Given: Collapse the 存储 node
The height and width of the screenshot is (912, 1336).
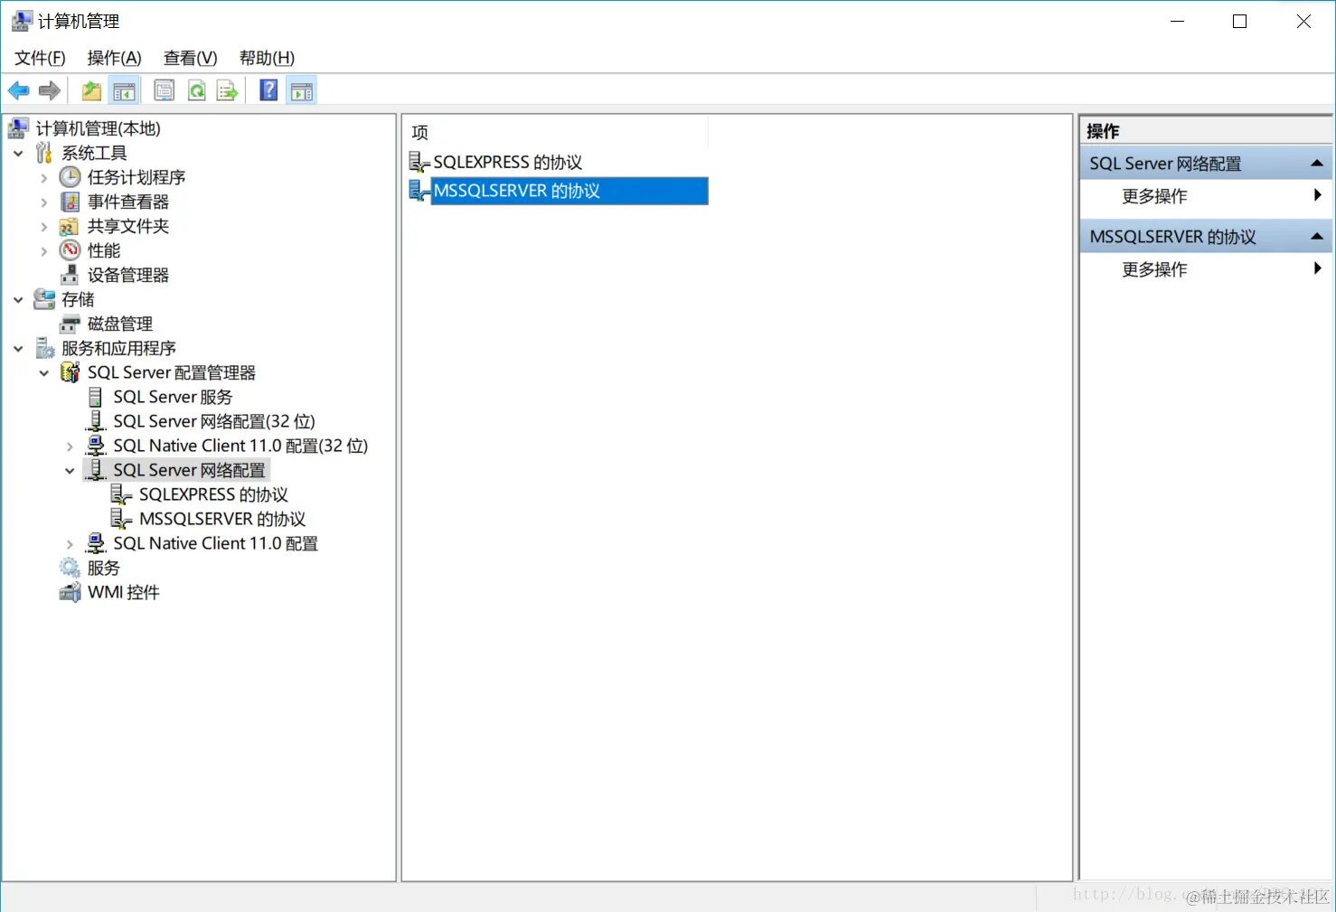Looking at the screenshot, I should (18, 299).
